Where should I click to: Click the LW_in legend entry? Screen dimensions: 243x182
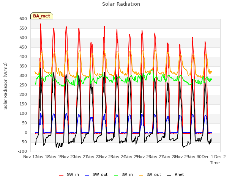(x=123, y=174)
